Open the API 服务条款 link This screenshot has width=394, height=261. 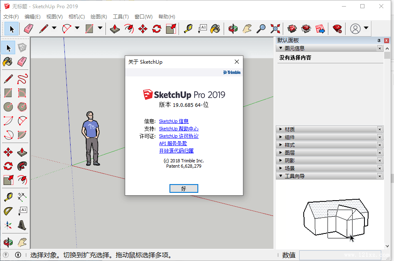coord(173,143)
